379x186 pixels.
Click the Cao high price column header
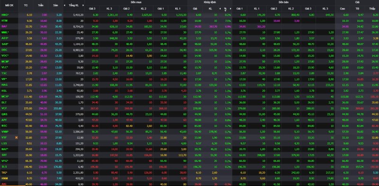pos(342,9)
